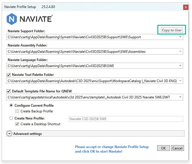This screenshot has width=192, height=164.
Task: Click the new profile name text field
Action: point(126,119)
